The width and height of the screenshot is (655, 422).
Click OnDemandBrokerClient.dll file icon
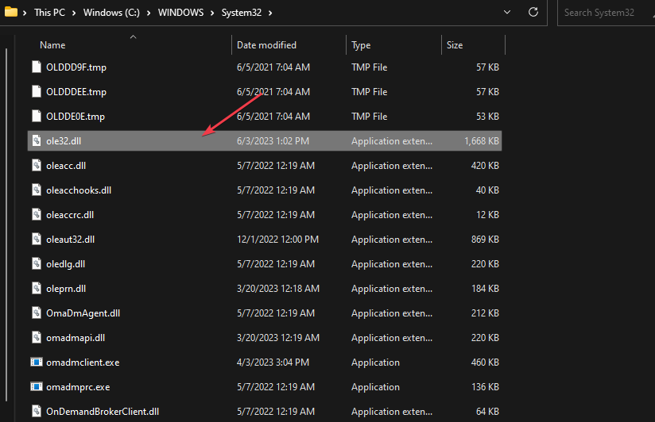(37, 411)
